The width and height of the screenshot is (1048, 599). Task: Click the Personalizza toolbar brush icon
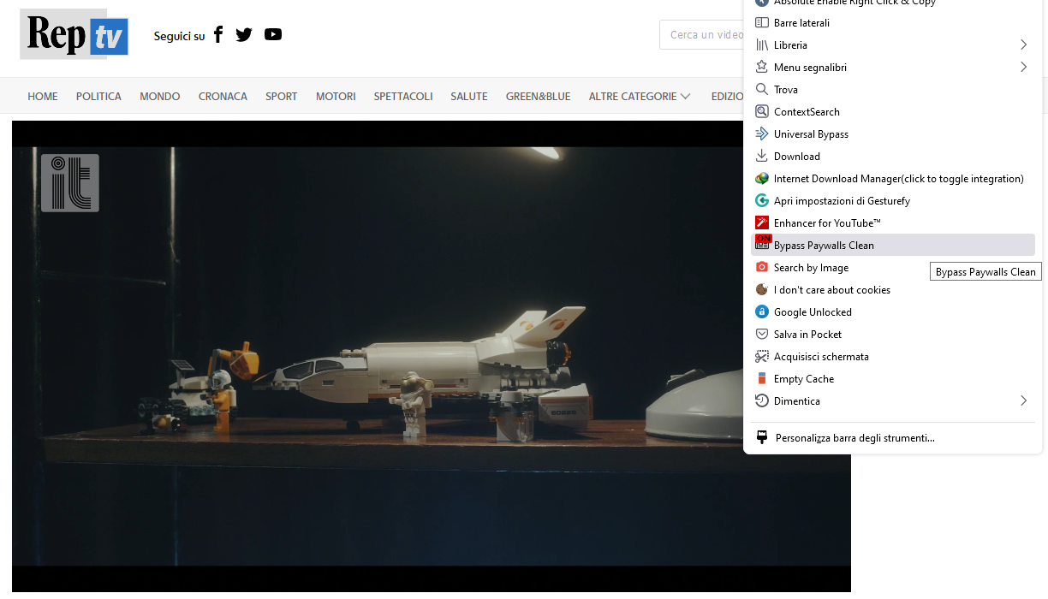click(762, 438)
